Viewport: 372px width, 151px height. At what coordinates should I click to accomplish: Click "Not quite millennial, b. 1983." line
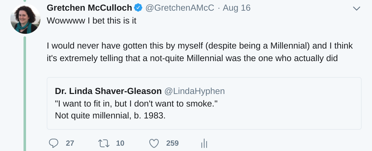coord(110,115)
